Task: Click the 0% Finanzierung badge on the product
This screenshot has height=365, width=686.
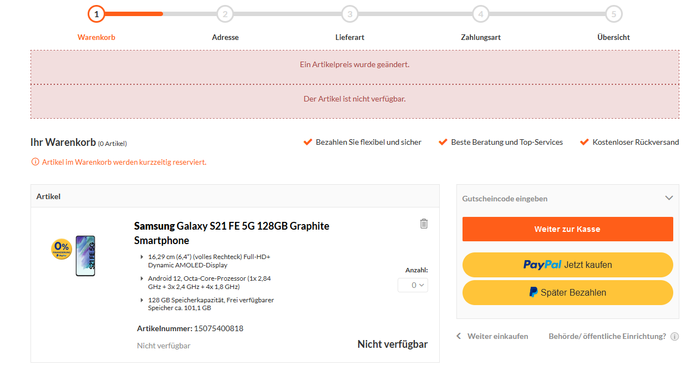Action: 62,249
